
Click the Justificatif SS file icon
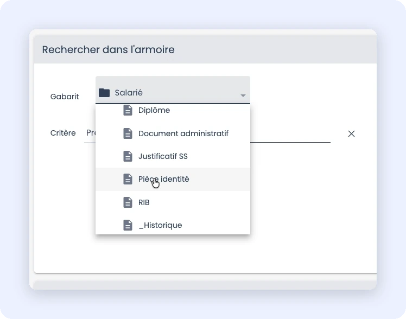128,156
